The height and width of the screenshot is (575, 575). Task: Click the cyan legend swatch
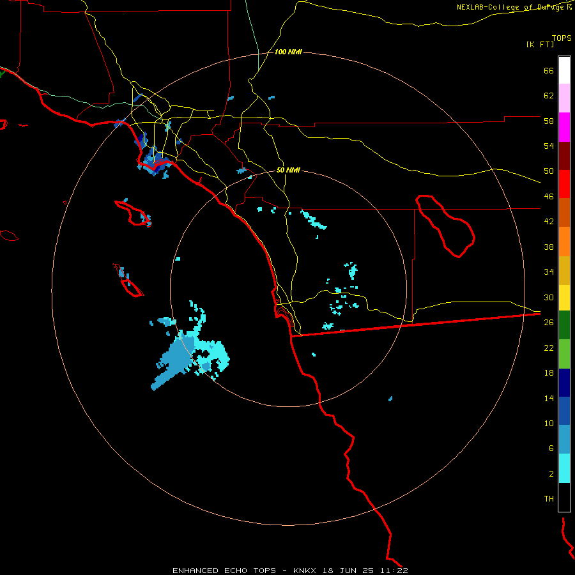(x=564, y=468)
